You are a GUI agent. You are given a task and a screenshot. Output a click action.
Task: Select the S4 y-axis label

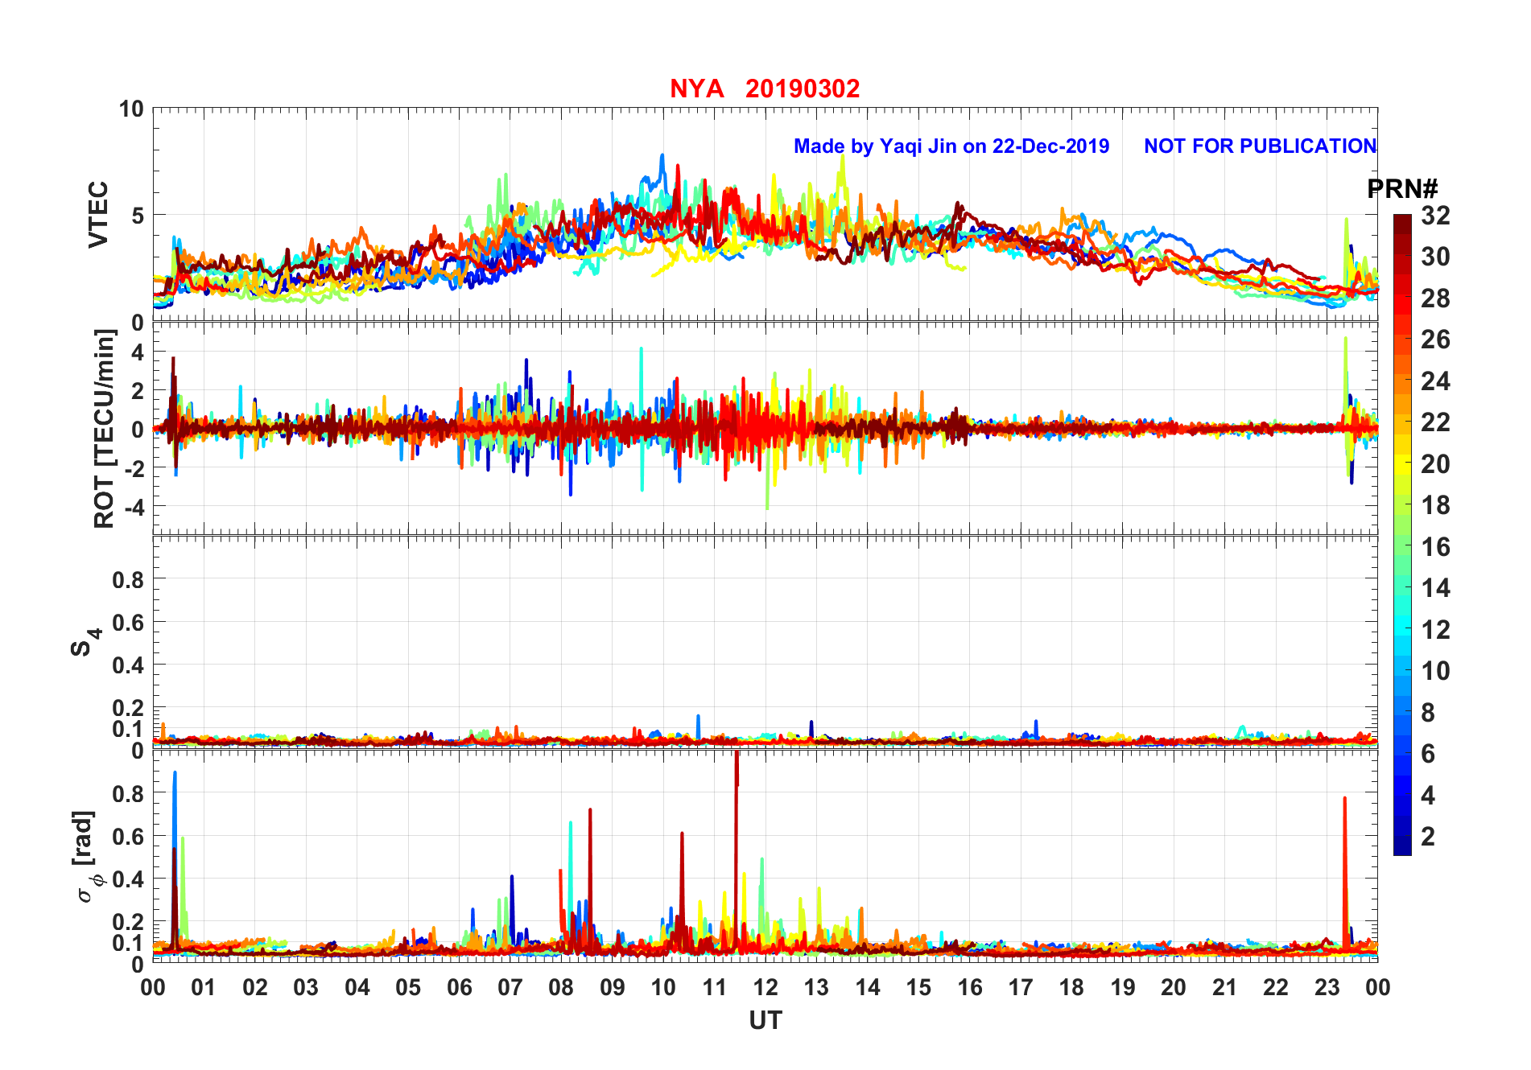point(85,643)
